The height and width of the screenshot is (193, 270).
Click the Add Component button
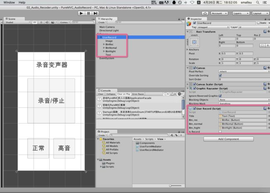tap(228, 139)
